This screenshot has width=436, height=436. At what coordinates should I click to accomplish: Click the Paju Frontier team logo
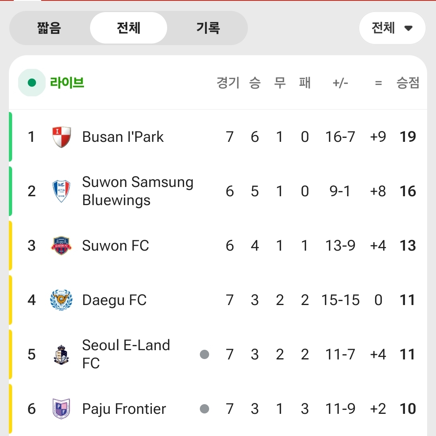62,409
